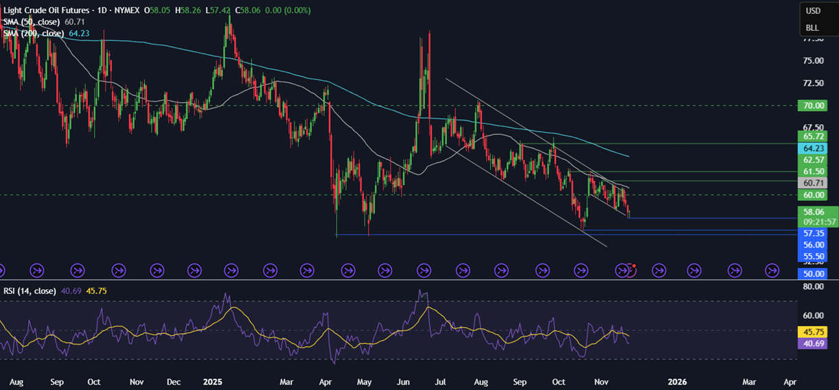Click the green 70.00 price level label
Screen dimensions: 839x390
(x=813, y=106)
